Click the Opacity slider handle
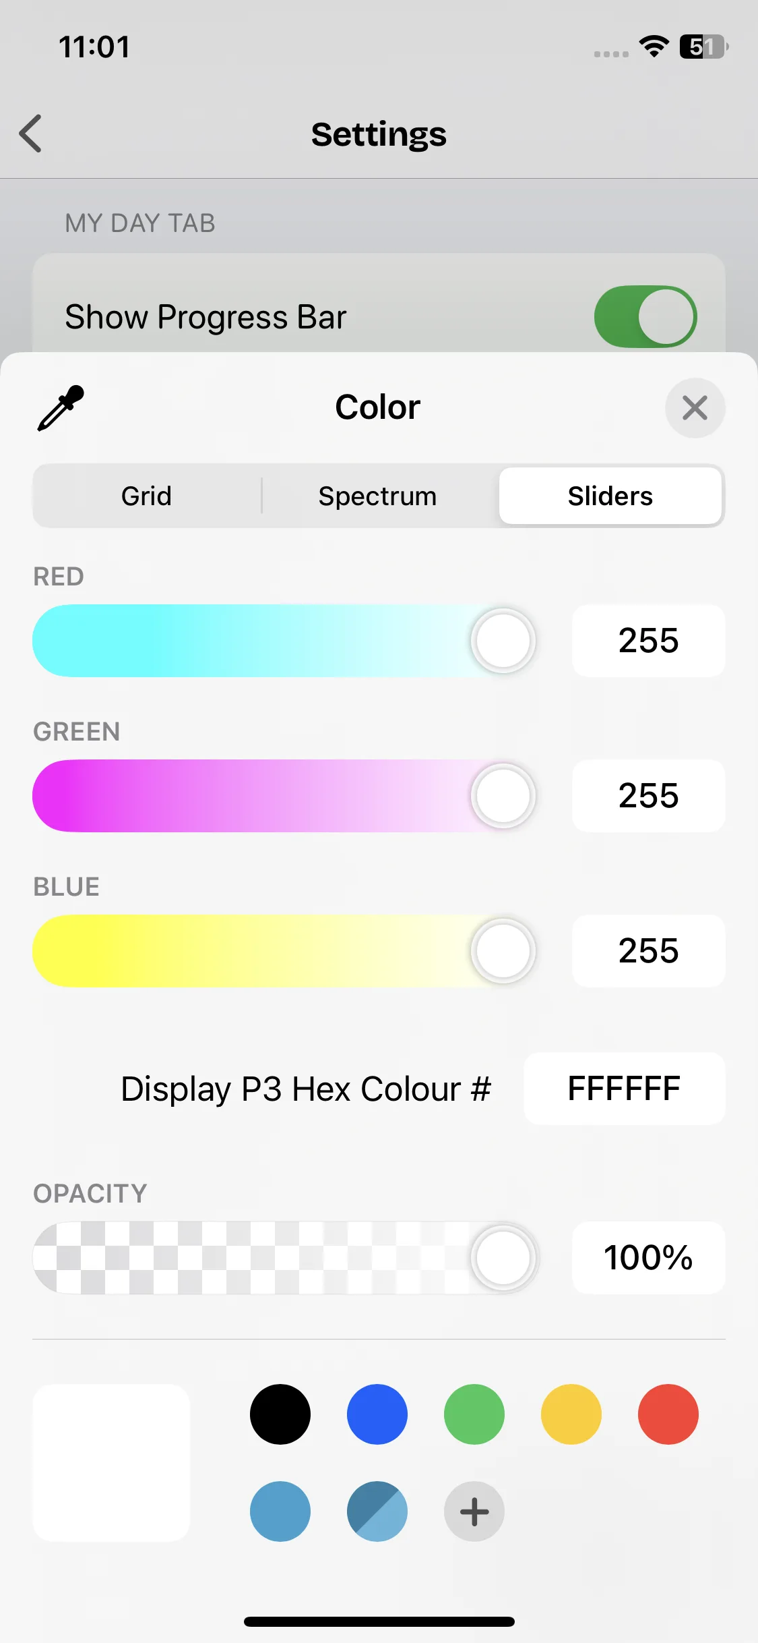Image resolution: width=758 pixels, height=1643 pixels. pos(503,1258)
